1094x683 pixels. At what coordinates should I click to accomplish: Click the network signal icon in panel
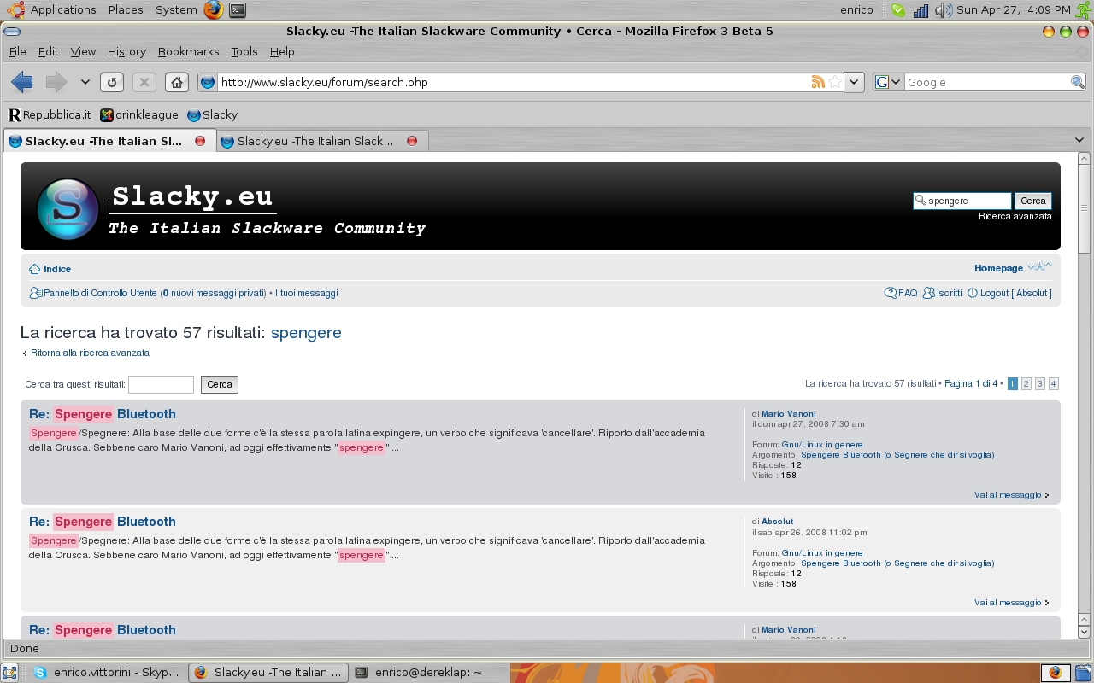[x=920, y=9]
